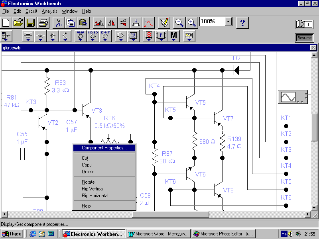
Task: Open the Edit menu
Action: coord(17,11)
